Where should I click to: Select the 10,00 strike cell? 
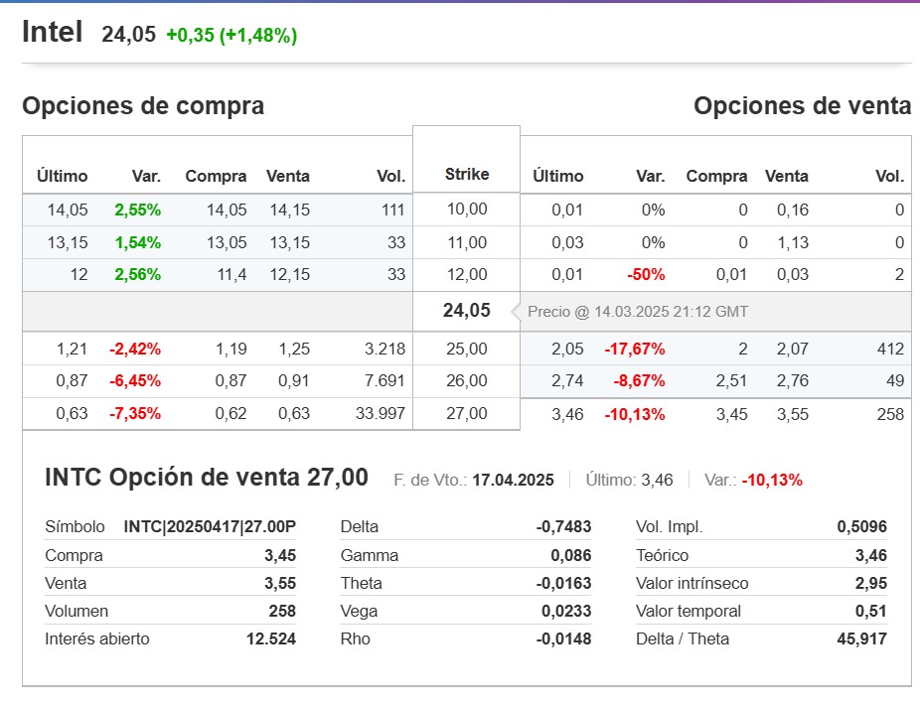tap(467, 210)
